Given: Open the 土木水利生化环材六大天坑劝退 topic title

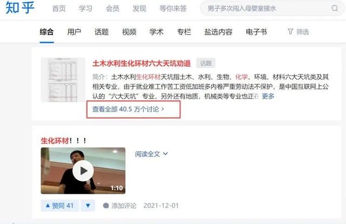Looking at the screenshot, I should pyautogui.click(x=142, y=64).
